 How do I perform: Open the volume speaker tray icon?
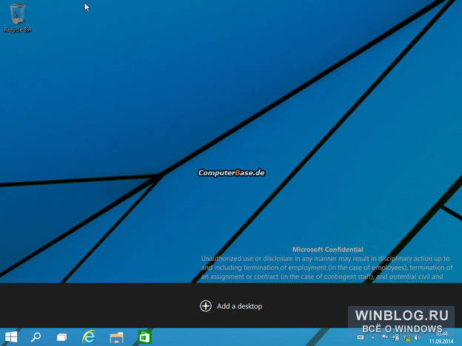[x=418, y=337]
